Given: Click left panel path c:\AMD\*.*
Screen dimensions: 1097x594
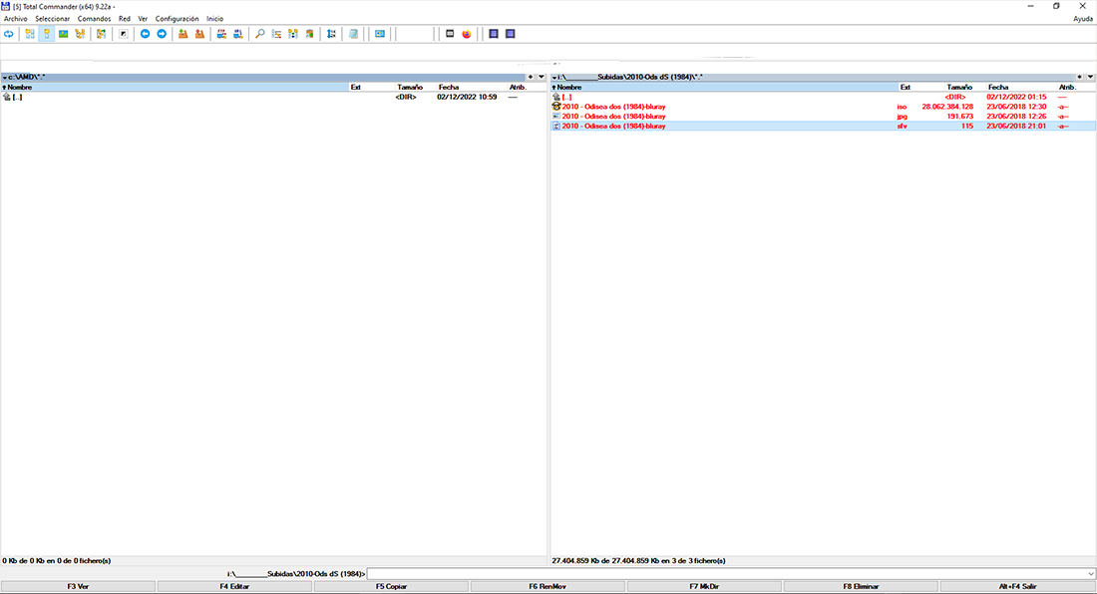Looking at the screenshot, I should pyautogui.click(x=27, y=77).
